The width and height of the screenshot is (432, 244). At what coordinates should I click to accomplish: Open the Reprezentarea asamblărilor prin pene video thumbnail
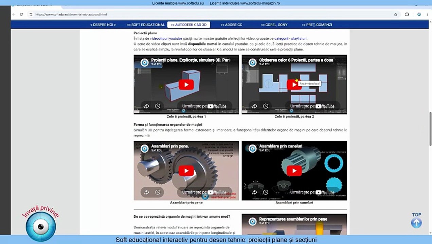point(294,224)
